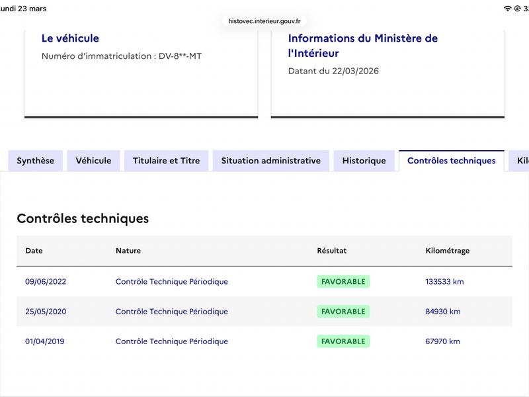Open the partially visible Kilométrage tab
The height and width of the screenshot is (397, 529).
[x=519, y=161]
